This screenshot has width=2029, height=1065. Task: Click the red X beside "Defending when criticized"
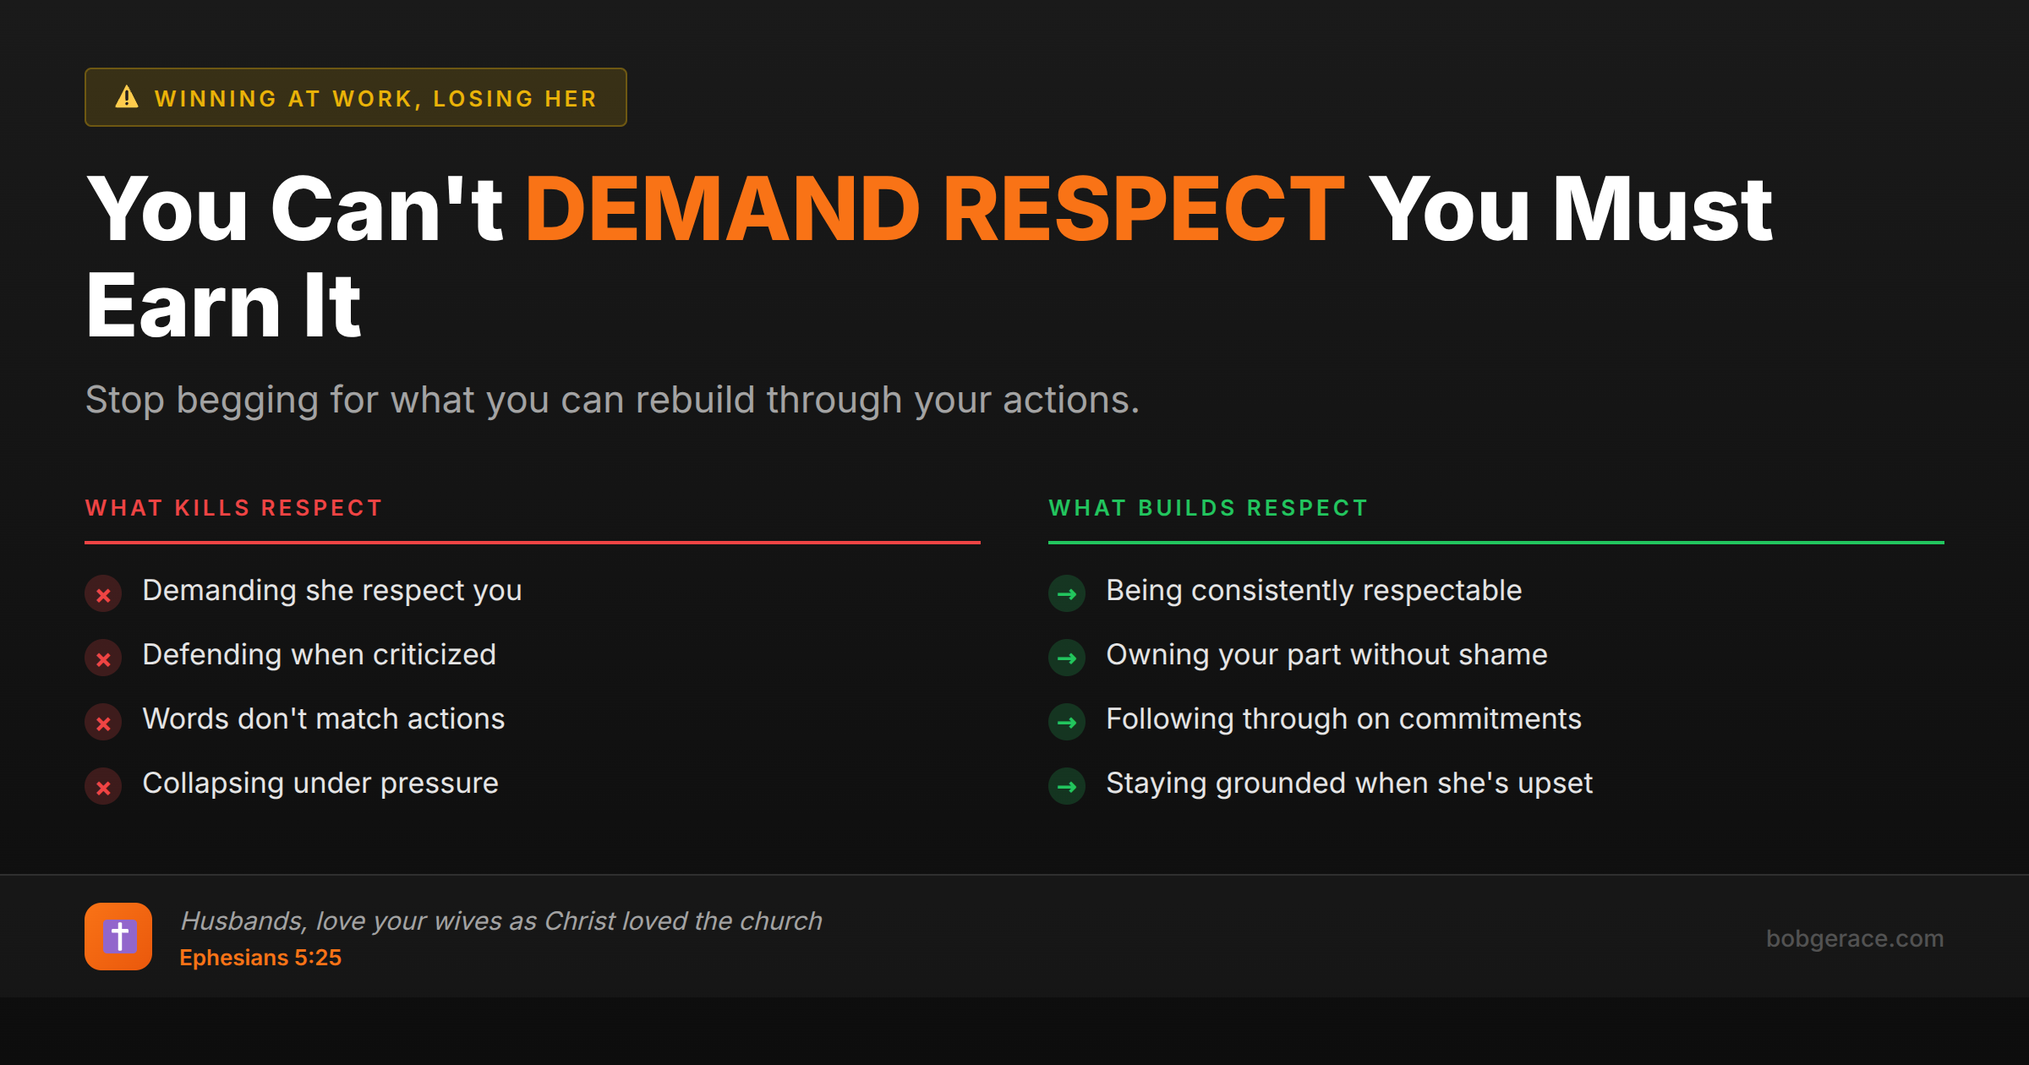[103, 658]
